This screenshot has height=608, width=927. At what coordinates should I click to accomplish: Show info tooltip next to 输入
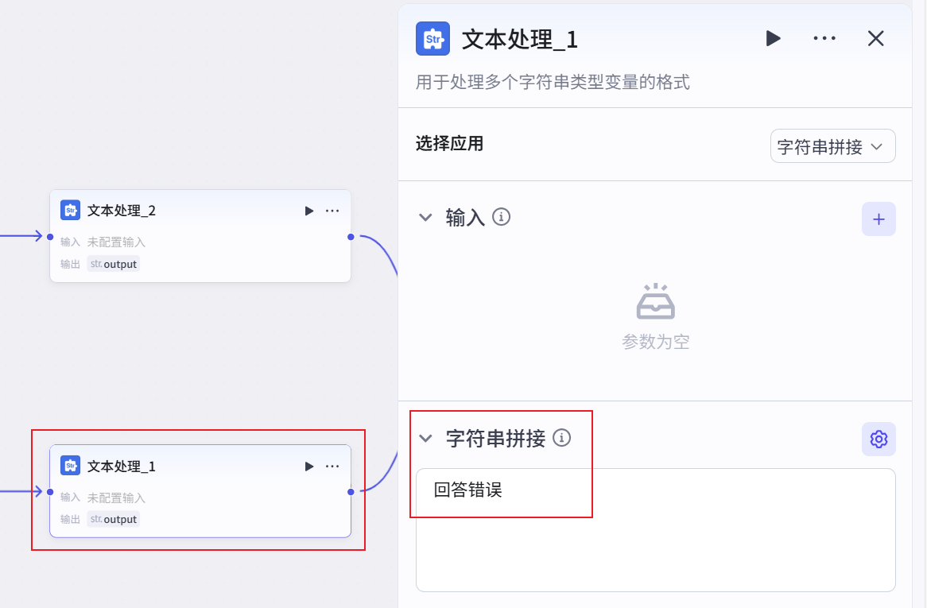pos(501,216)
